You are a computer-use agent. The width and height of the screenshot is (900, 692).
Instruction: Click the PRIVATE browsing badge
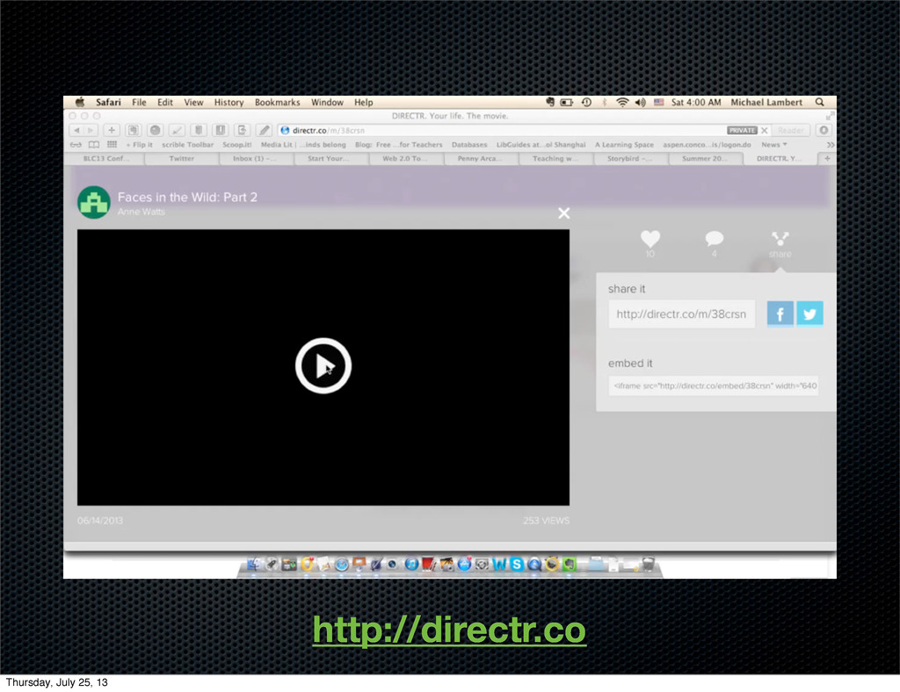[742, 130]
